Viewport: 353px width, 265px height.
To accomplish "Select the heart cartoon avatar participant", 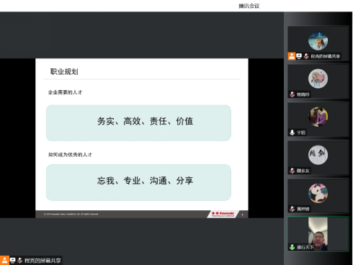I will pos(318,81).
